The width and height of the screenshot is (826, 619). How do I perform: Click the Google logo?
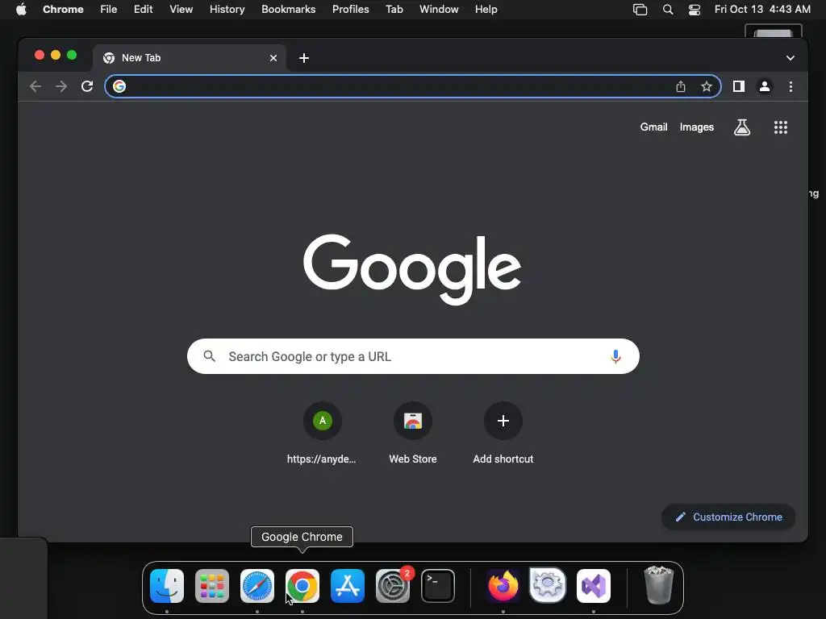[x=412, y=269]
